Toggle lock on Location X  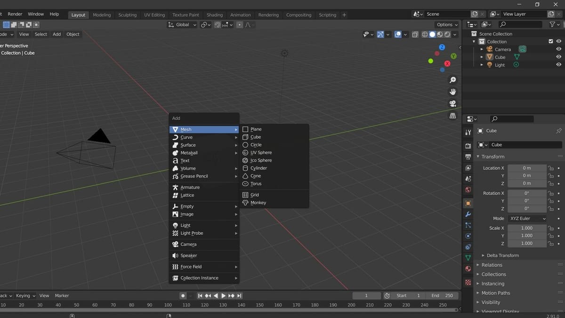pos(550,168)
